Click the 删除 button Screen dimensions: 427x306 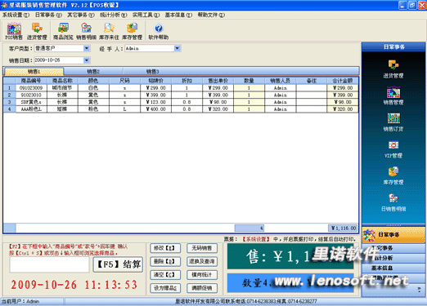coord(165,261)
